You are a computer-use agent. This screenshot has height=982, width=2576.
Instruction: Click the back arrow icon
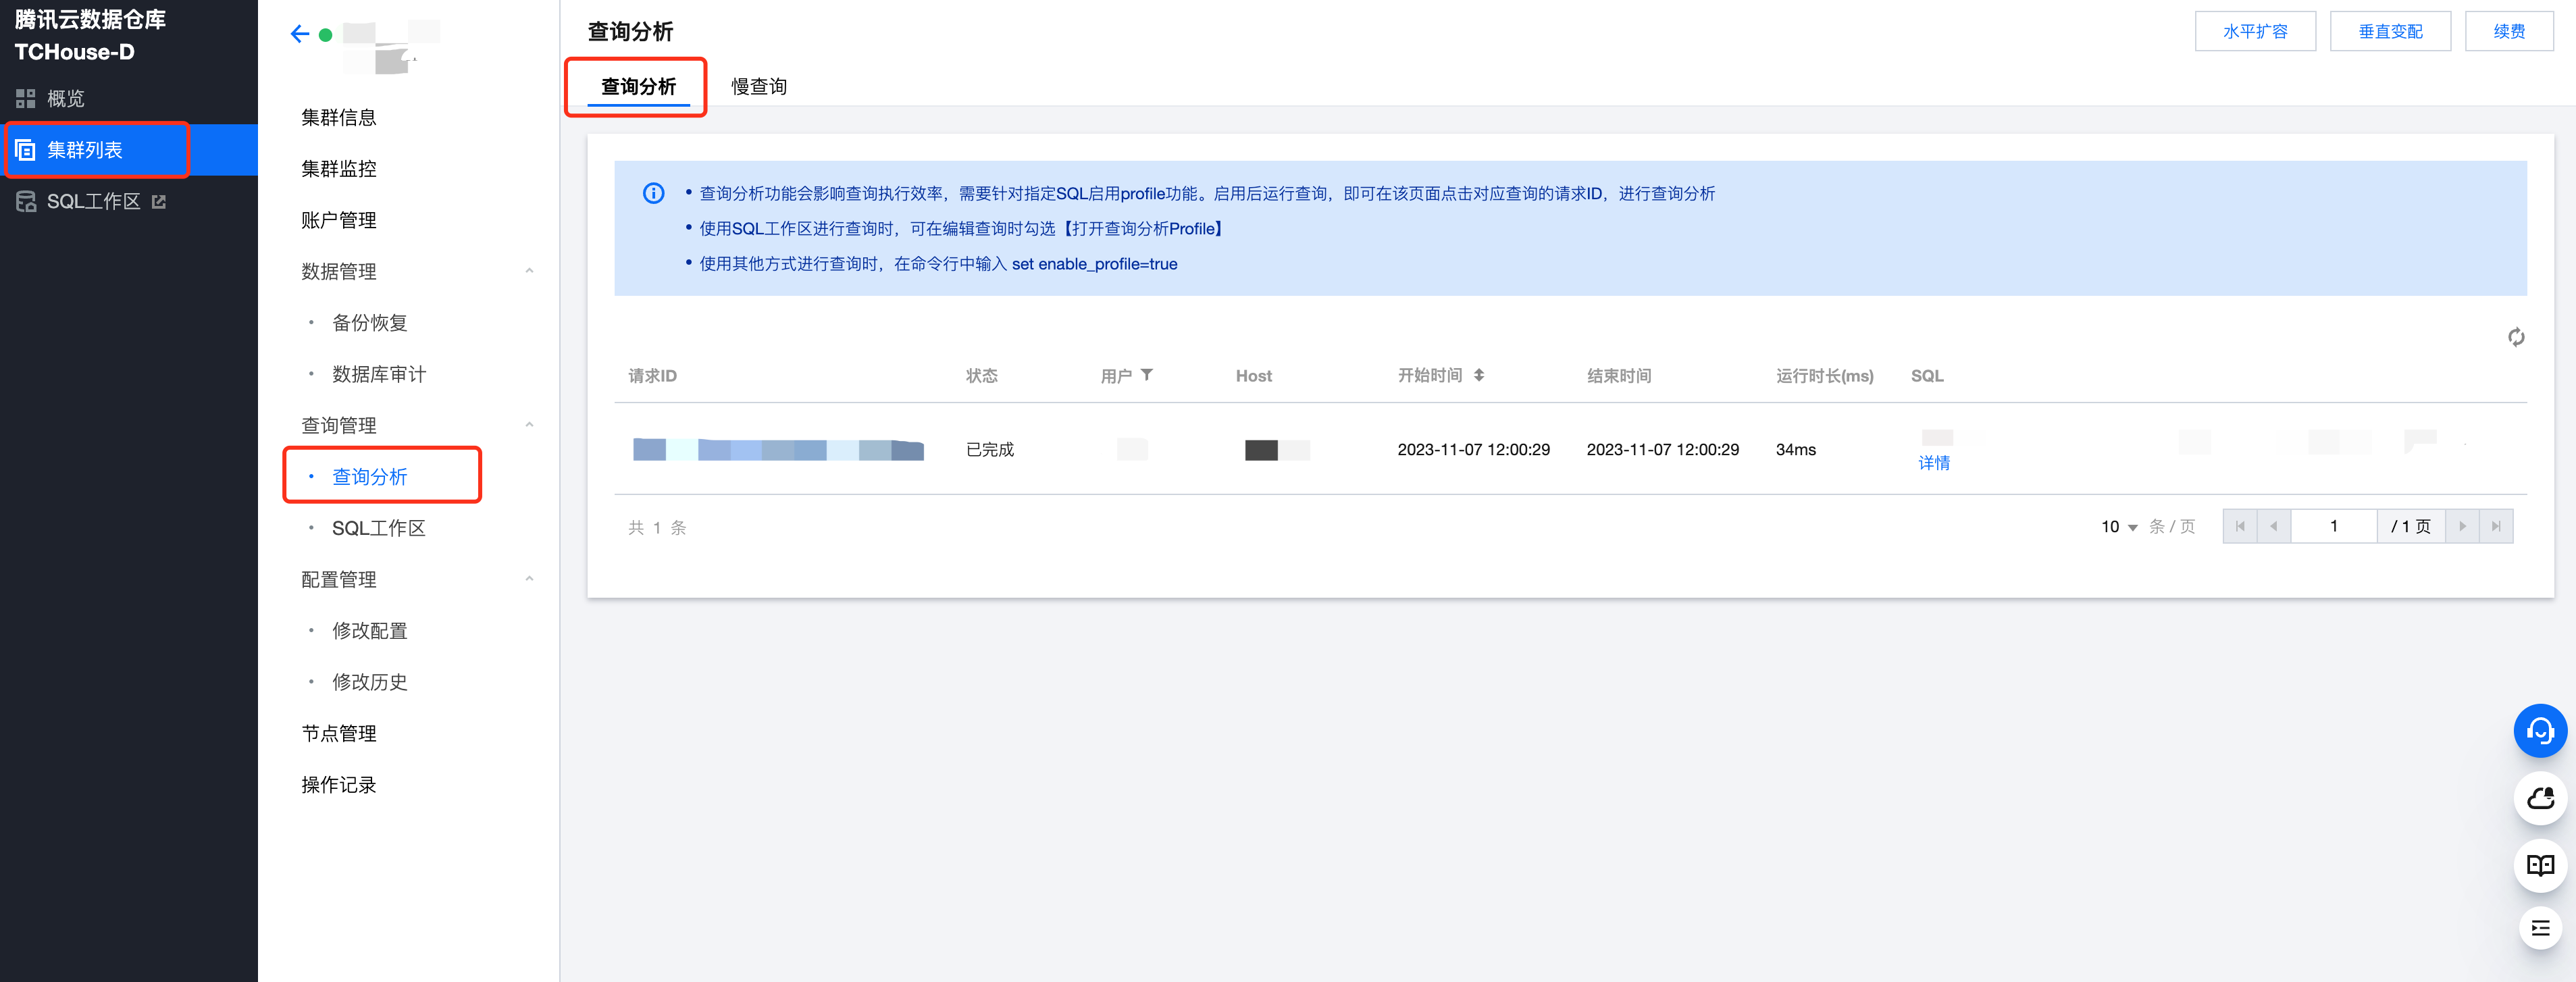click(299, 34)
